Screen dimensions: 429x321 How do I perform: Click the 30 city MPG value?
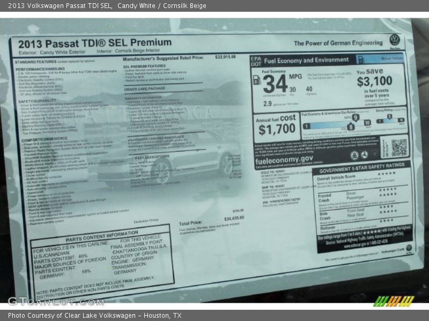[292, 89]
